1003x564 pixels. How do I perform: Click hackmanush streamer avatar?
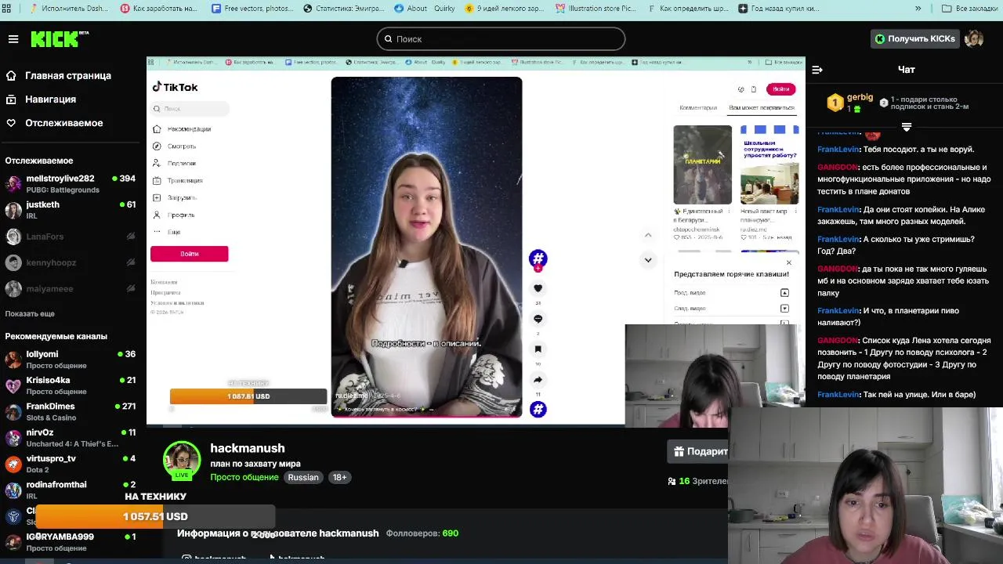click(x=182, y=460)
